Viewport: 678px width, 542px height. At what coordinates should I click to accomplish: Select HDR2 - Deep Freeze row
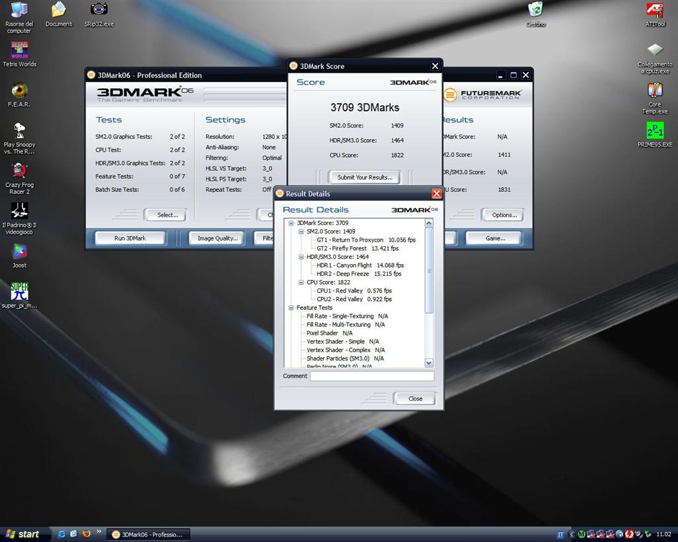pos(359,273)
